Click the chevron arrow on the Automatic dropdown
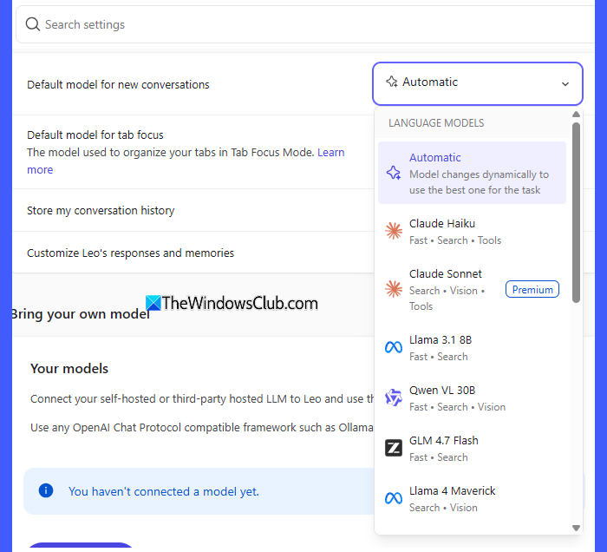Viewport: 607px width, 552px height. pyautogui.click(x=565, y=83)
